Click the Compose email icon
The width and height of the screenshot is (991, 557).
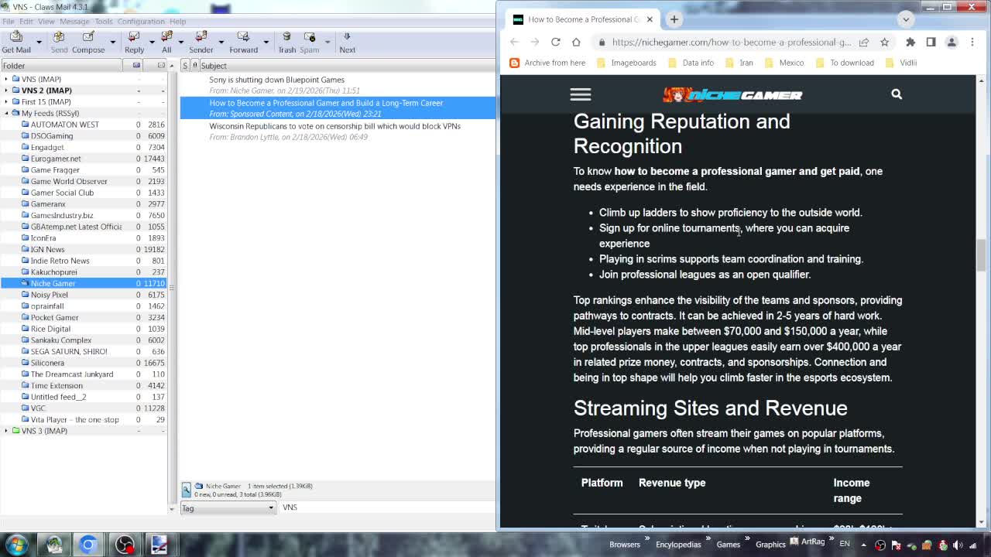click(x=88, y=42)
